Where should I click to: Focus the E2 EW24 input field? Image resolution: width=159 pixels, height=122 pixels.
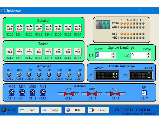click(139, 55)
